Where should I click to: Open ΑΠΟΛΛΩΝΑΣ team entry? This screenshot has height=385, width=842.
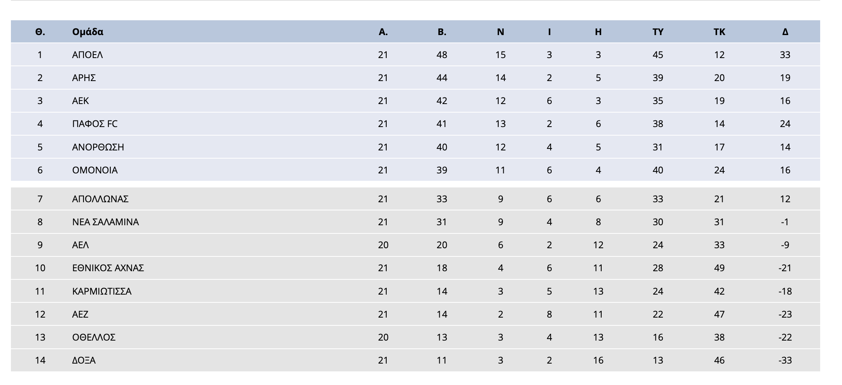tap(100, 199)
